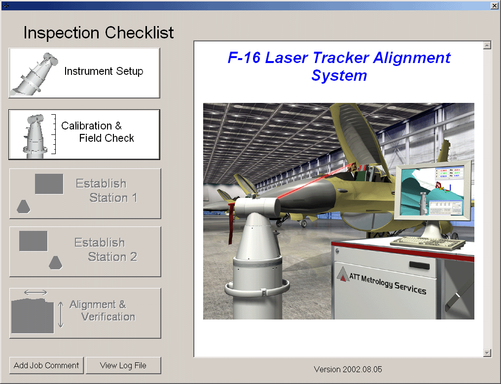The height and width of the screenshot is (384, 501).
Task: Open the View Log File button
Action: (123, 365)
